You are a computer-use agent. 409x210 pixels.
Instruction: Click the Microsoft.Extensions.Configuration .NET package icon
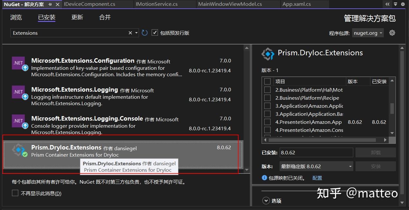pyautogui.click(x=18, y=63)
